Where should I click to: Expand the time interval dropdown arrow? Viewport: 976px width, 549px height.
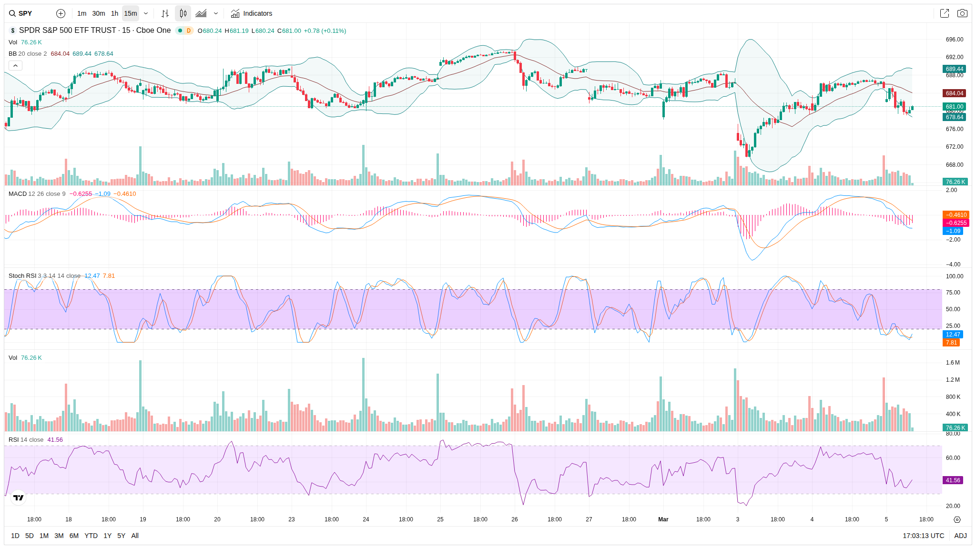coord(146,13)
